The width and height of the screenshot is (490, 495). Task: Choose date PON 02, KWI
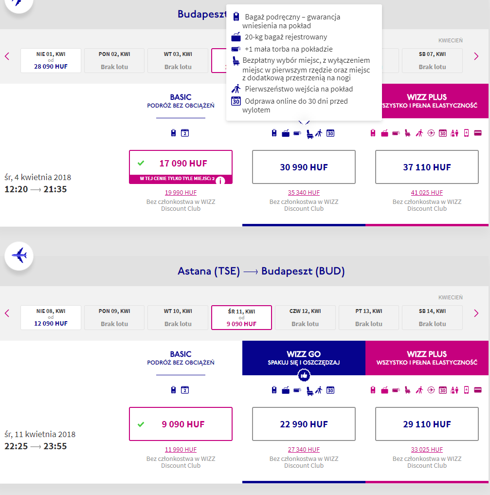114,61
